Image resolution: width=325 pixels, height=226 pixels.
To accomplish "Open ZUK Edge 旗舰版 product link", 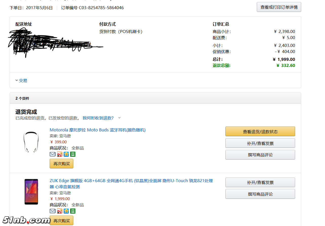I will pos(131,181).
